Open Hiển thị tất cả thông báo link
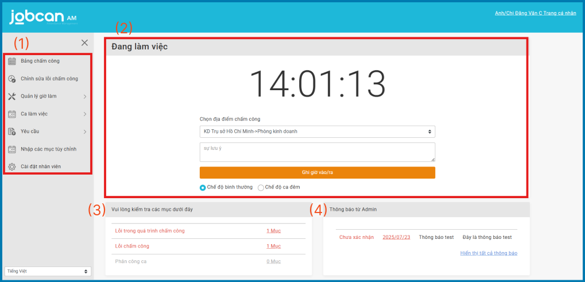 tap(489, 253)
